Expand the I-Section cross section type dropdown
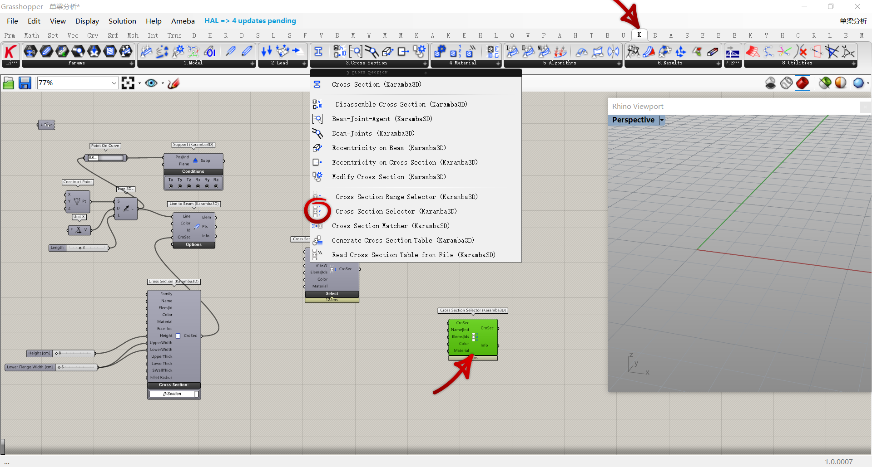This screenshot has height=467, width=872. pos(197,394)
